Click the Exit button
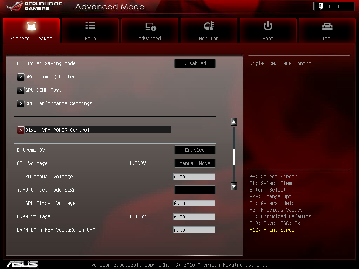 [334, 6]
